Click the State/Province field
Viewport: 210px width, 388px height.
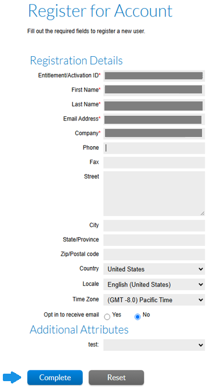154,240
